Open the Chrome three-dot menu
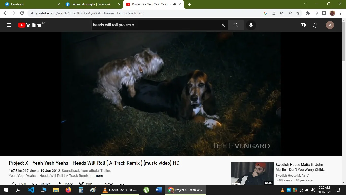 tap(340, 13)
